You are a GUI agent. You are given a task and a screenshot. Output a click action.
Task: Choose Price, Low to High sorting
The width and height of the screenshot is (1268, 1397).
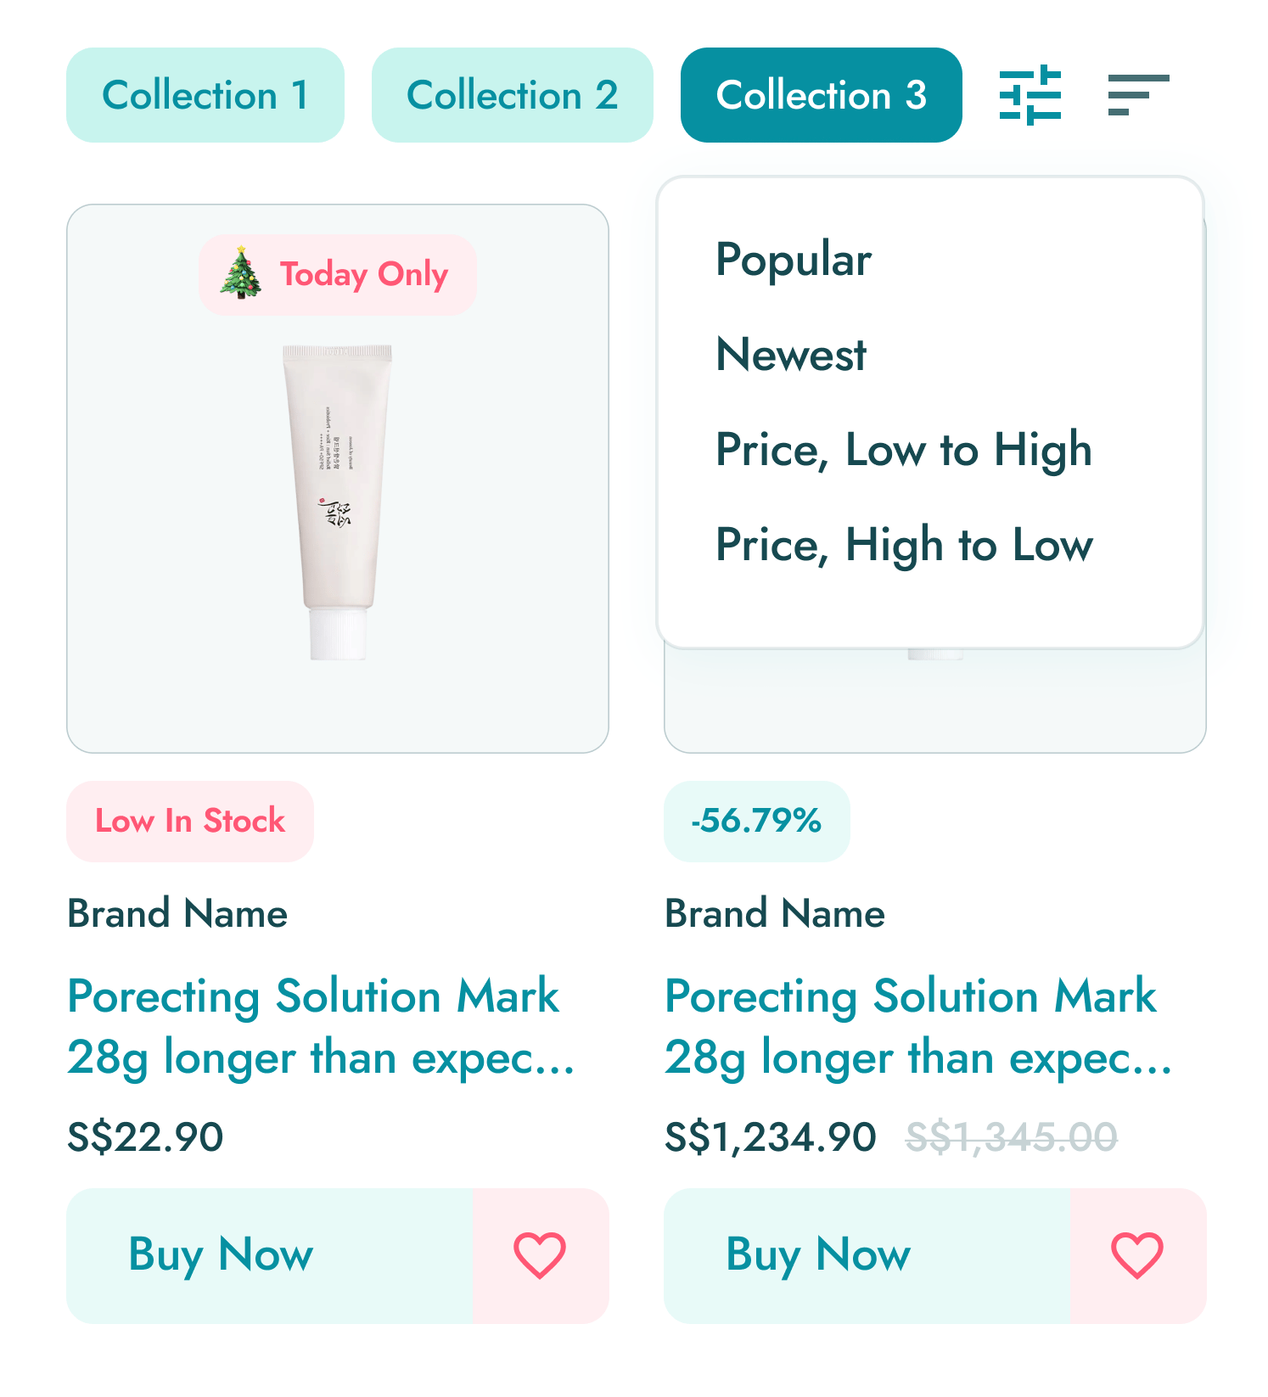tap(903, 450)
